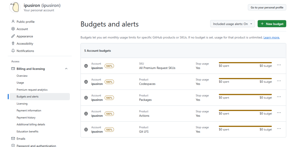Click Go to your personal profile button
The height and width of the screenshot is (147, 294).
267,7
